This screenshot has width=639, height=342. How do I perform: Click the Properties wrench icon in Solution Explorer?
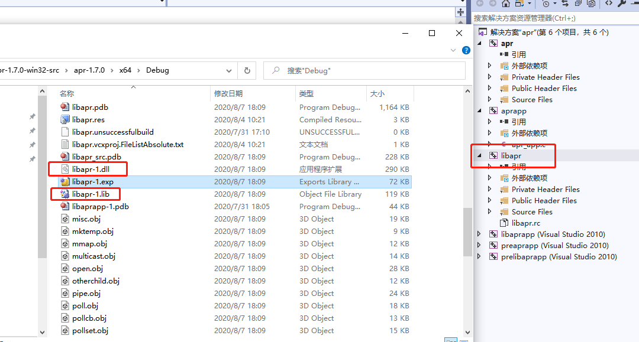click(621, 5)
